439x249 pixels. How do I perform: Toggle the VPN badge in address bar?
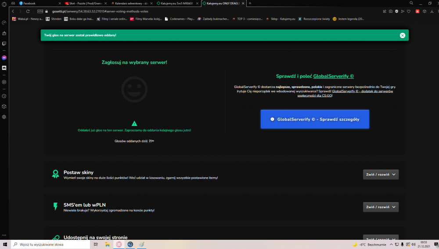(x=40, y=11)
